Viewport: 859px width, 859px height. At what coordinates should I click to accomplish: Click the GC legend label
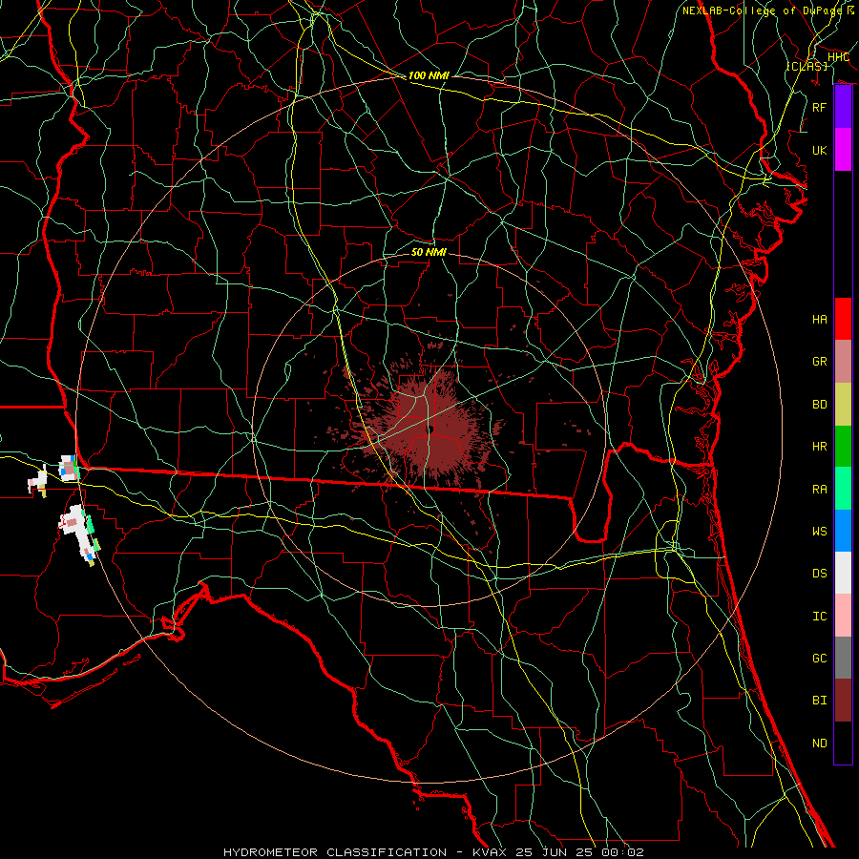pyautogui.click(x=819, y=659)
